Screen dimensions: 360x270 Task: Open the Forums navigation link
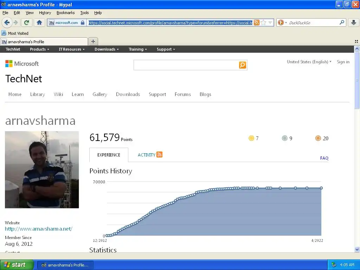(182, 94)
